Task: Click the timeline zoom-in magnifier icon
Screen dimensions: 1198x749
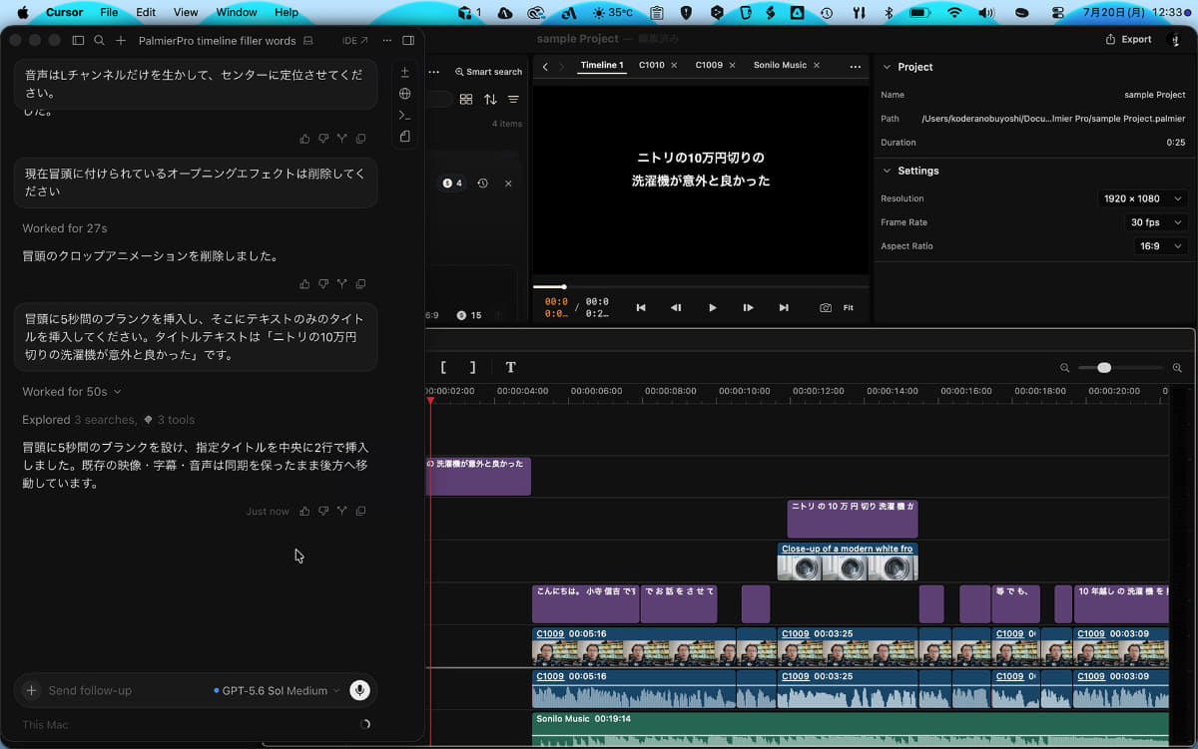Action: tap(1177, 368)
